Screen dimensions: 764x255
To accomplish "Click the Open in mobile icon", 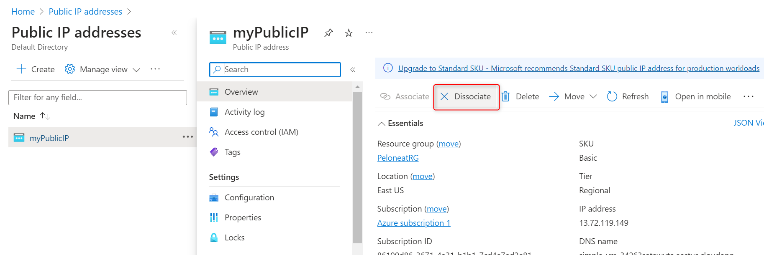I will click(664, 97).
